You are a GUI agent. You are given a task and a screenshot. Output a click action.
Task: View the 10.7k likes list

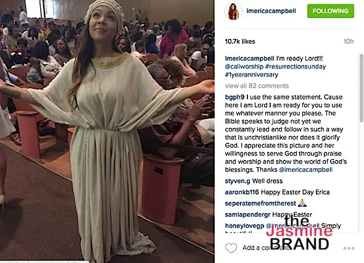coord(240,41)
